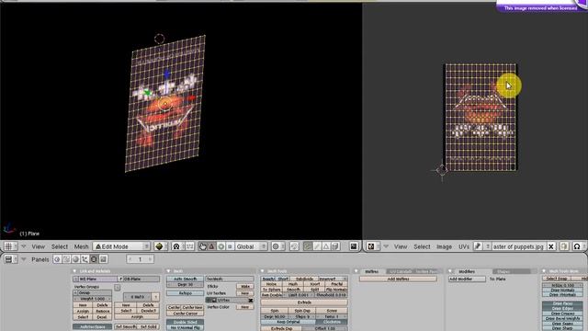Click the Subdivide button
The width and height of the screenshot is (588, 331).
304,279
